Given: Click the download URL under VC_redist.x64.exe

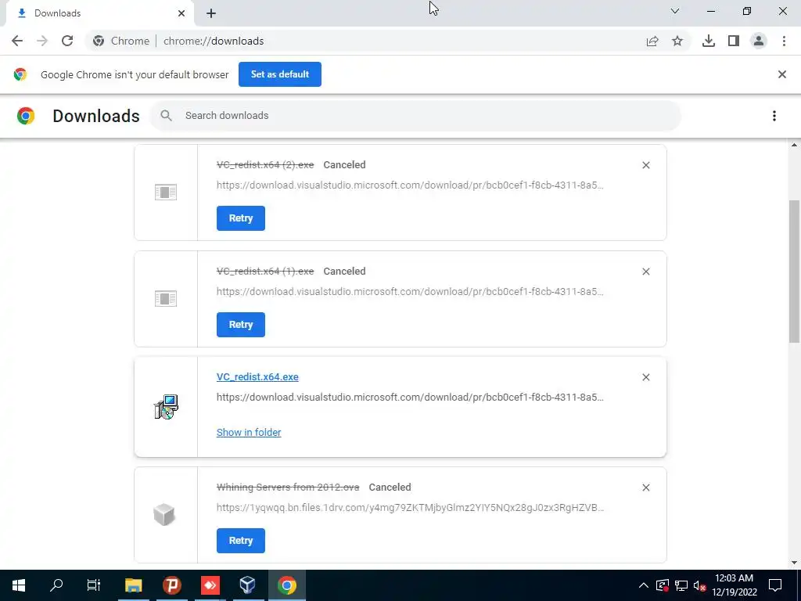Looking at the screenshot, I should point(410,397).
